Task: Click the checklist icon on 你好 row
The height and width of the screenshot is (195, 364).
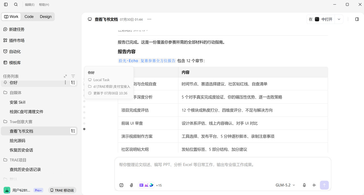Action: (x=73, y=82)
